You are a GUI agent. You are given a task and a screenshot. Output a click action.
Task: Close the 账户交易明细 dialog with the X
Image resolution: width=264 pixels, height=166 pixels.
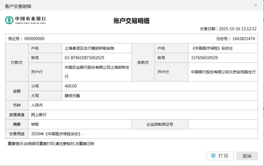coord(256,5)
